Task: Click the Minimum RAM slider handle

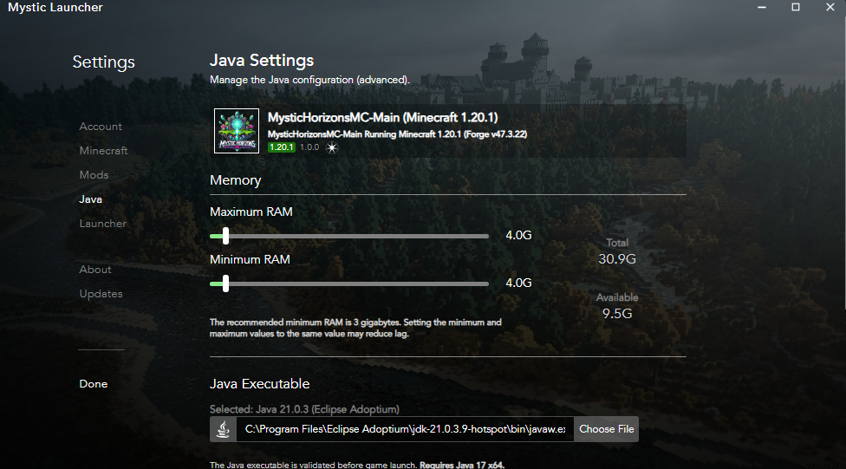Action: pyautogui.click(x=225, y=283)
